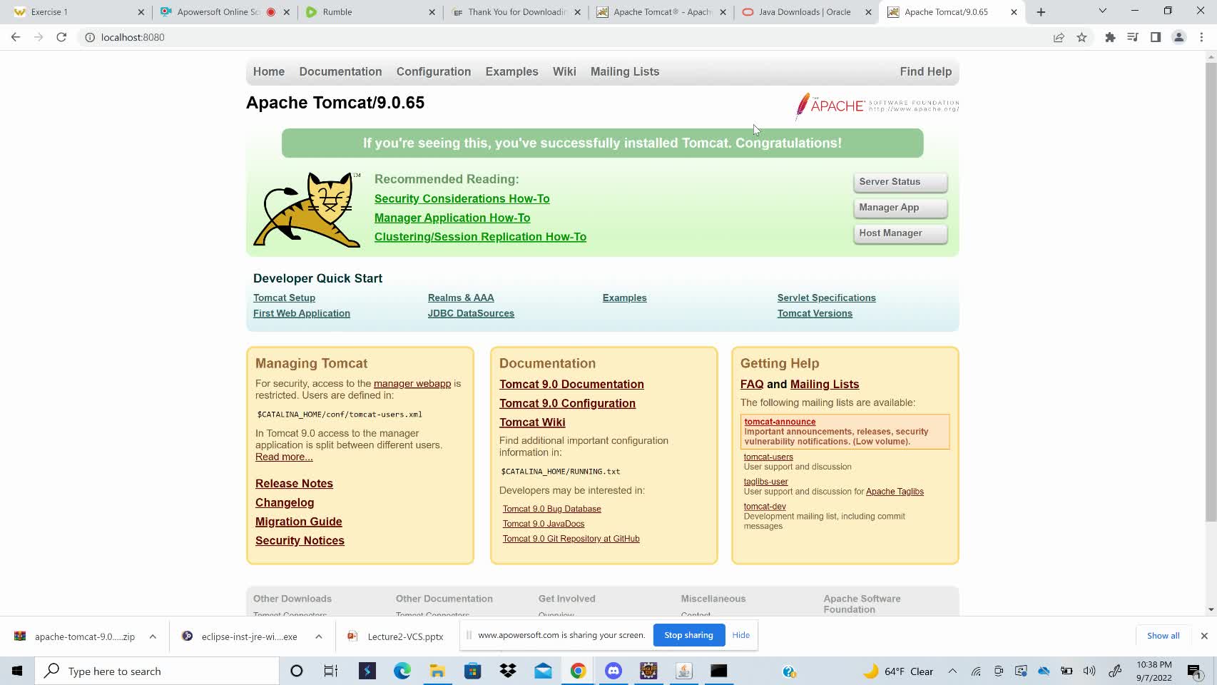Image resolution: width=1217 pixels, height=685 pixels.
Task: Open the Chrome side panel icon
Action: click(1156, 37)
